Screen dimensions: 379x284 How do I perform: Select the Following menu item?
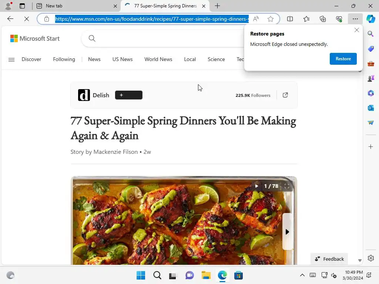click(64, 59)
